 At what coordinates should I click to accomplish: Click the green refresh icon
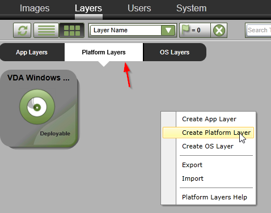[22, 31]
